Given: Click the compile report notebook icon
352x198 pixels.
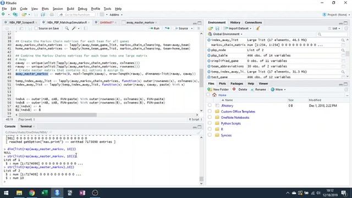Looking at the screenshot, I should tap(86, 28).
